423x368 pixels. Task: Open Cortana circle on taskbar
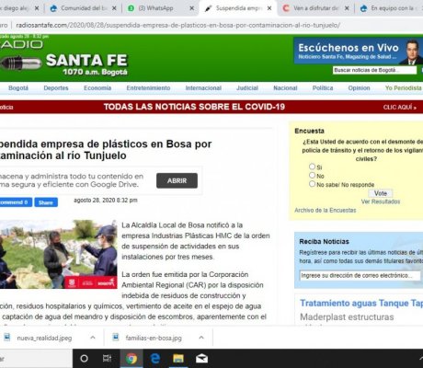point(84,358)
